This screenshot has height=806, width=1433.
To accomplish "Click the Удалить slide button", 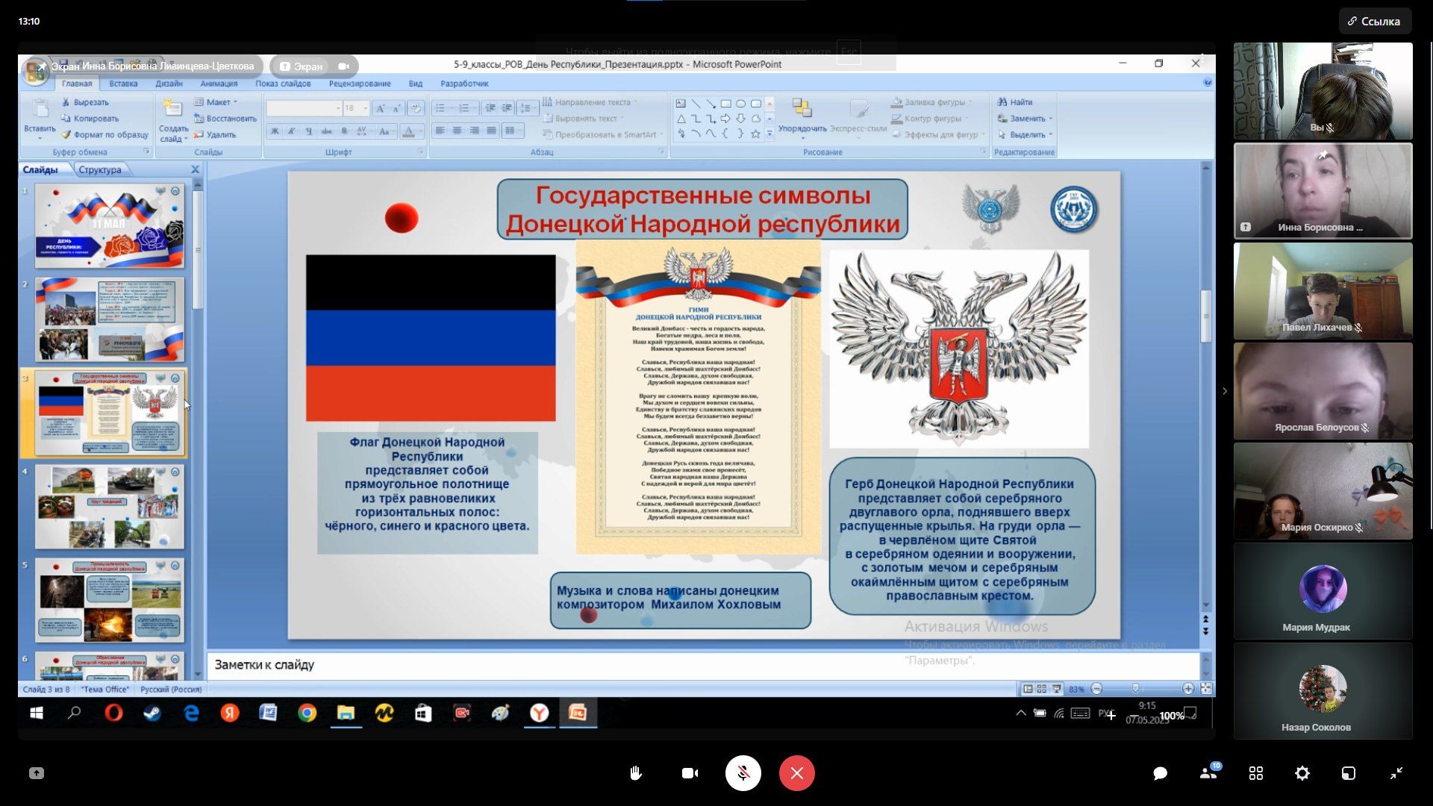I will pos(215,135).
